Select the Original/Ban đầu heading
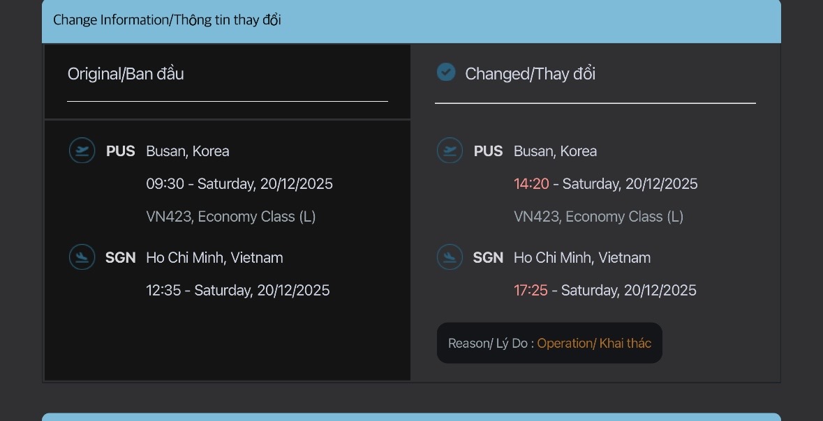Viewport: 823px width, 421px height. (126, 74)
